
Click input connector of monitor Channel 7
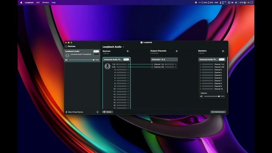click(x=201, y=81)
